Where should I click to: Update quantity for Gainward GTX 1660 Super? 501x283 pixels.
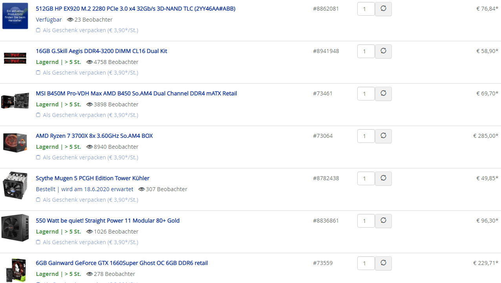pos(383,263)
